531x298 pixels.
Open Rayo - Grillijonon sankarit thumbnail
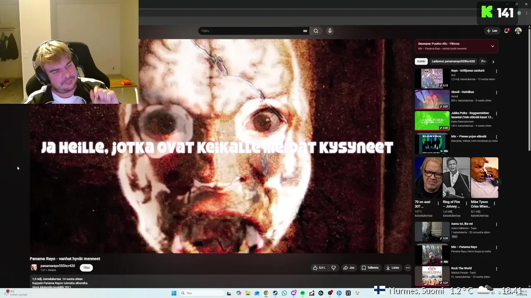coord(432,78)
